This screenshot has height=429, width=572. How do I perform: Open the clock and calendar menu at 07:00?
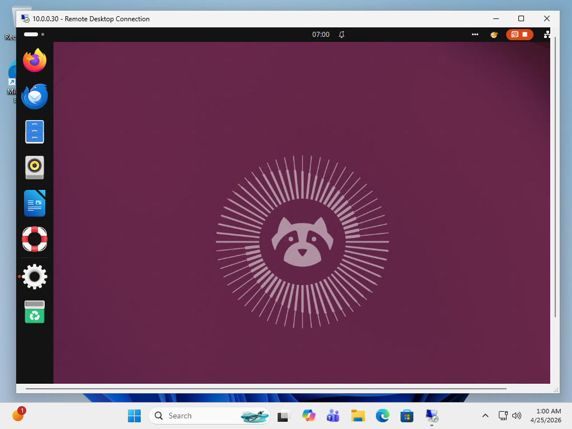coord(321,35)
